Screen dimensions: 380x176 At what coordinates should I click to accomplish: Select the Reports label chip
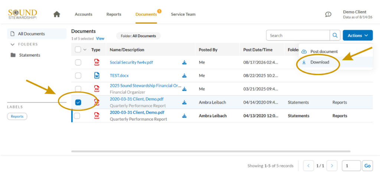[17, 116]
